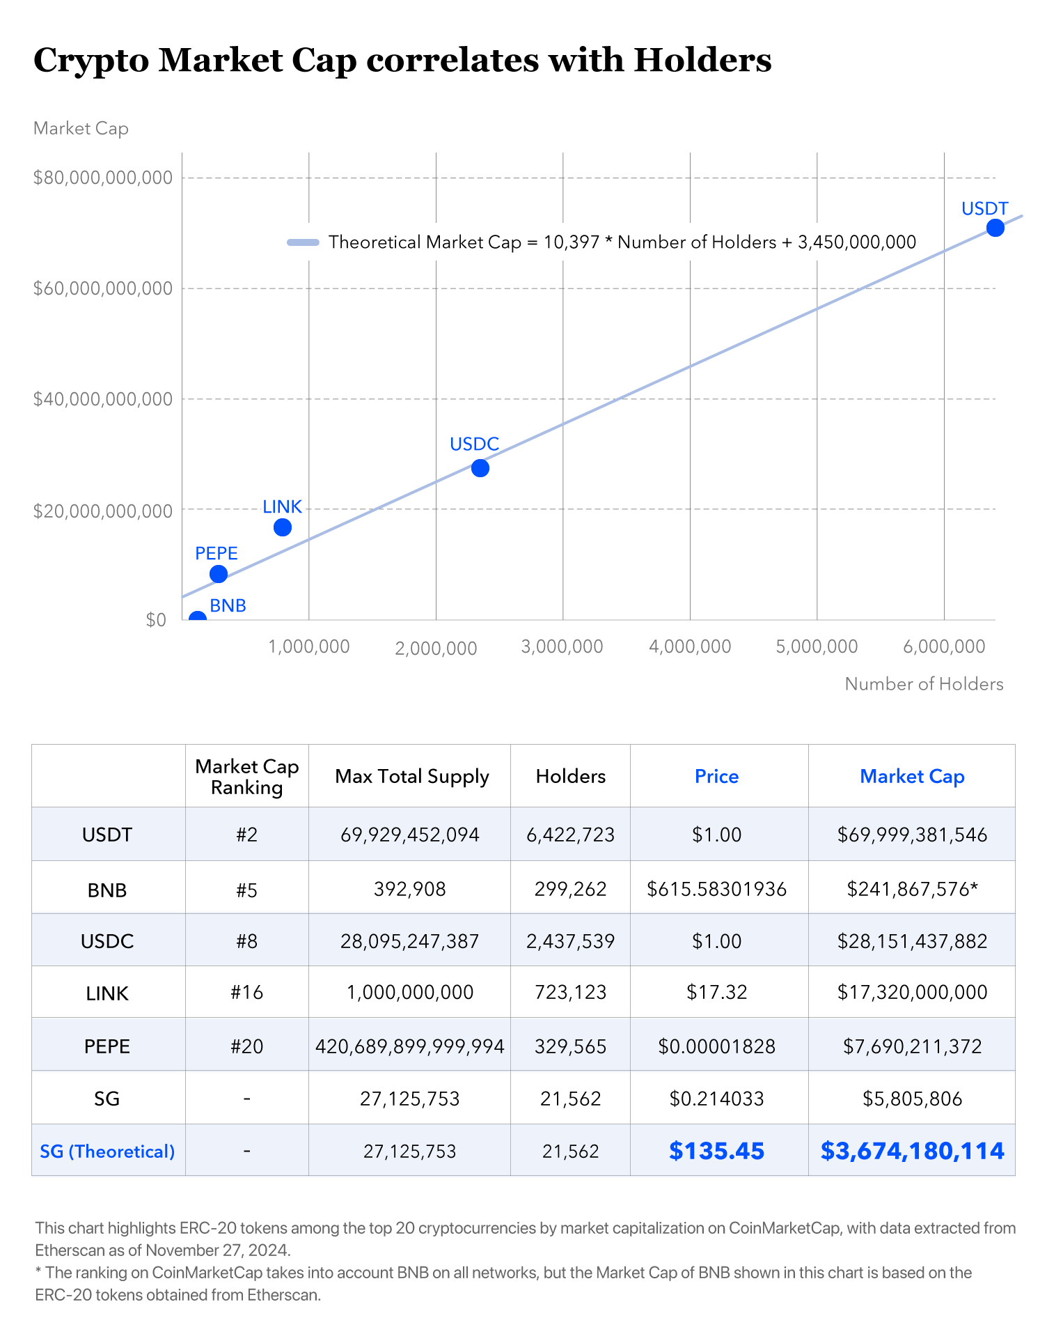Click market cap '$7,690,211,372'
1047x1341 pixels.
[x=912, y=1046]
